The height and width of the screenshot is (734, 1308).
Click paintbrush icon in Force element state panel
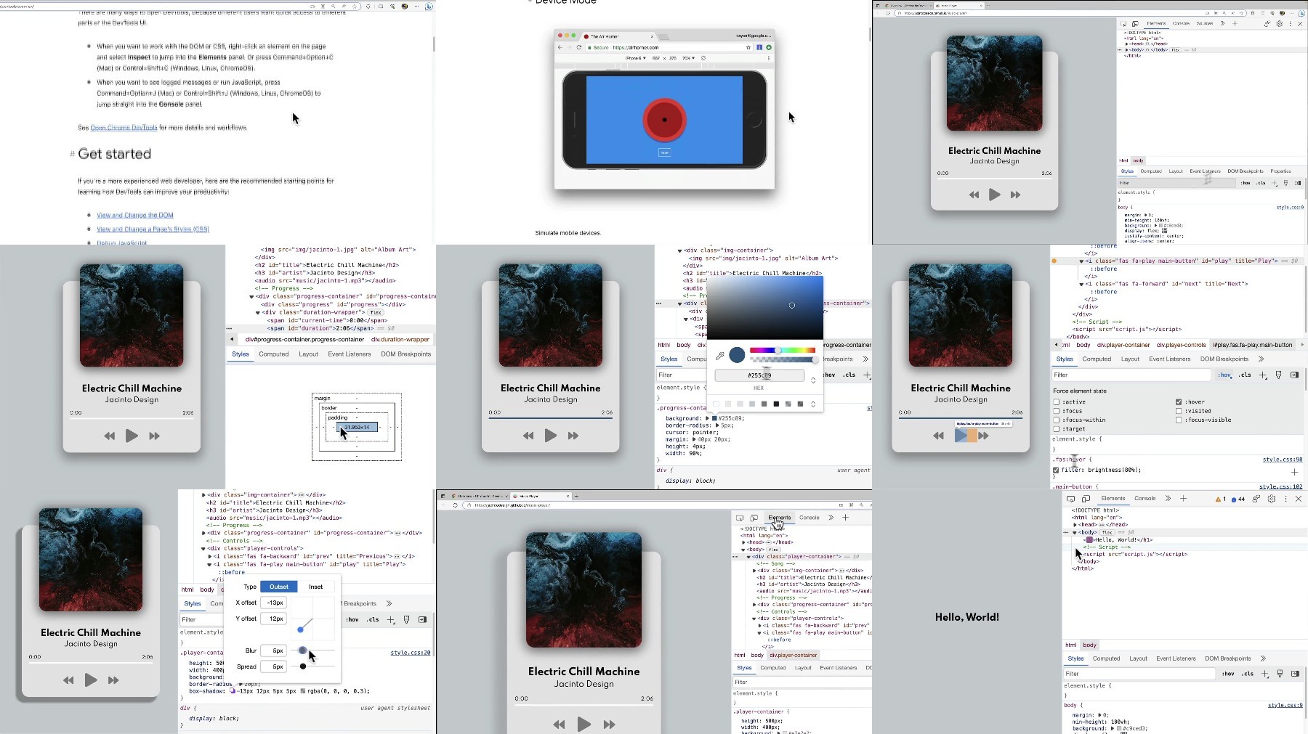(1279, 375)
